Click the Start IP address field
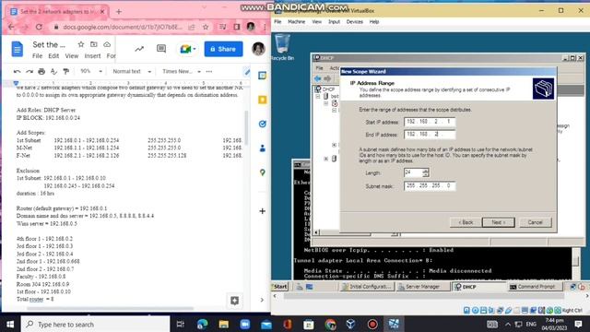The width and height of the screenshot is (590, 332). click(430, 122)
